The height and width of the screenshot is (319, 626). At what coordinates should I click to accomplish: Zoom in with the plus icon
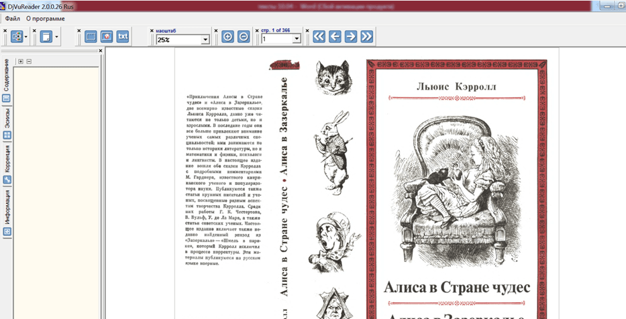227,37
